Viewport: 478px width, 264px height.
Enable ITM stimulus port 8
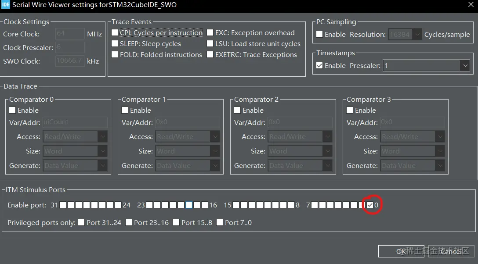pyautogui.click(x=291, y=205)
